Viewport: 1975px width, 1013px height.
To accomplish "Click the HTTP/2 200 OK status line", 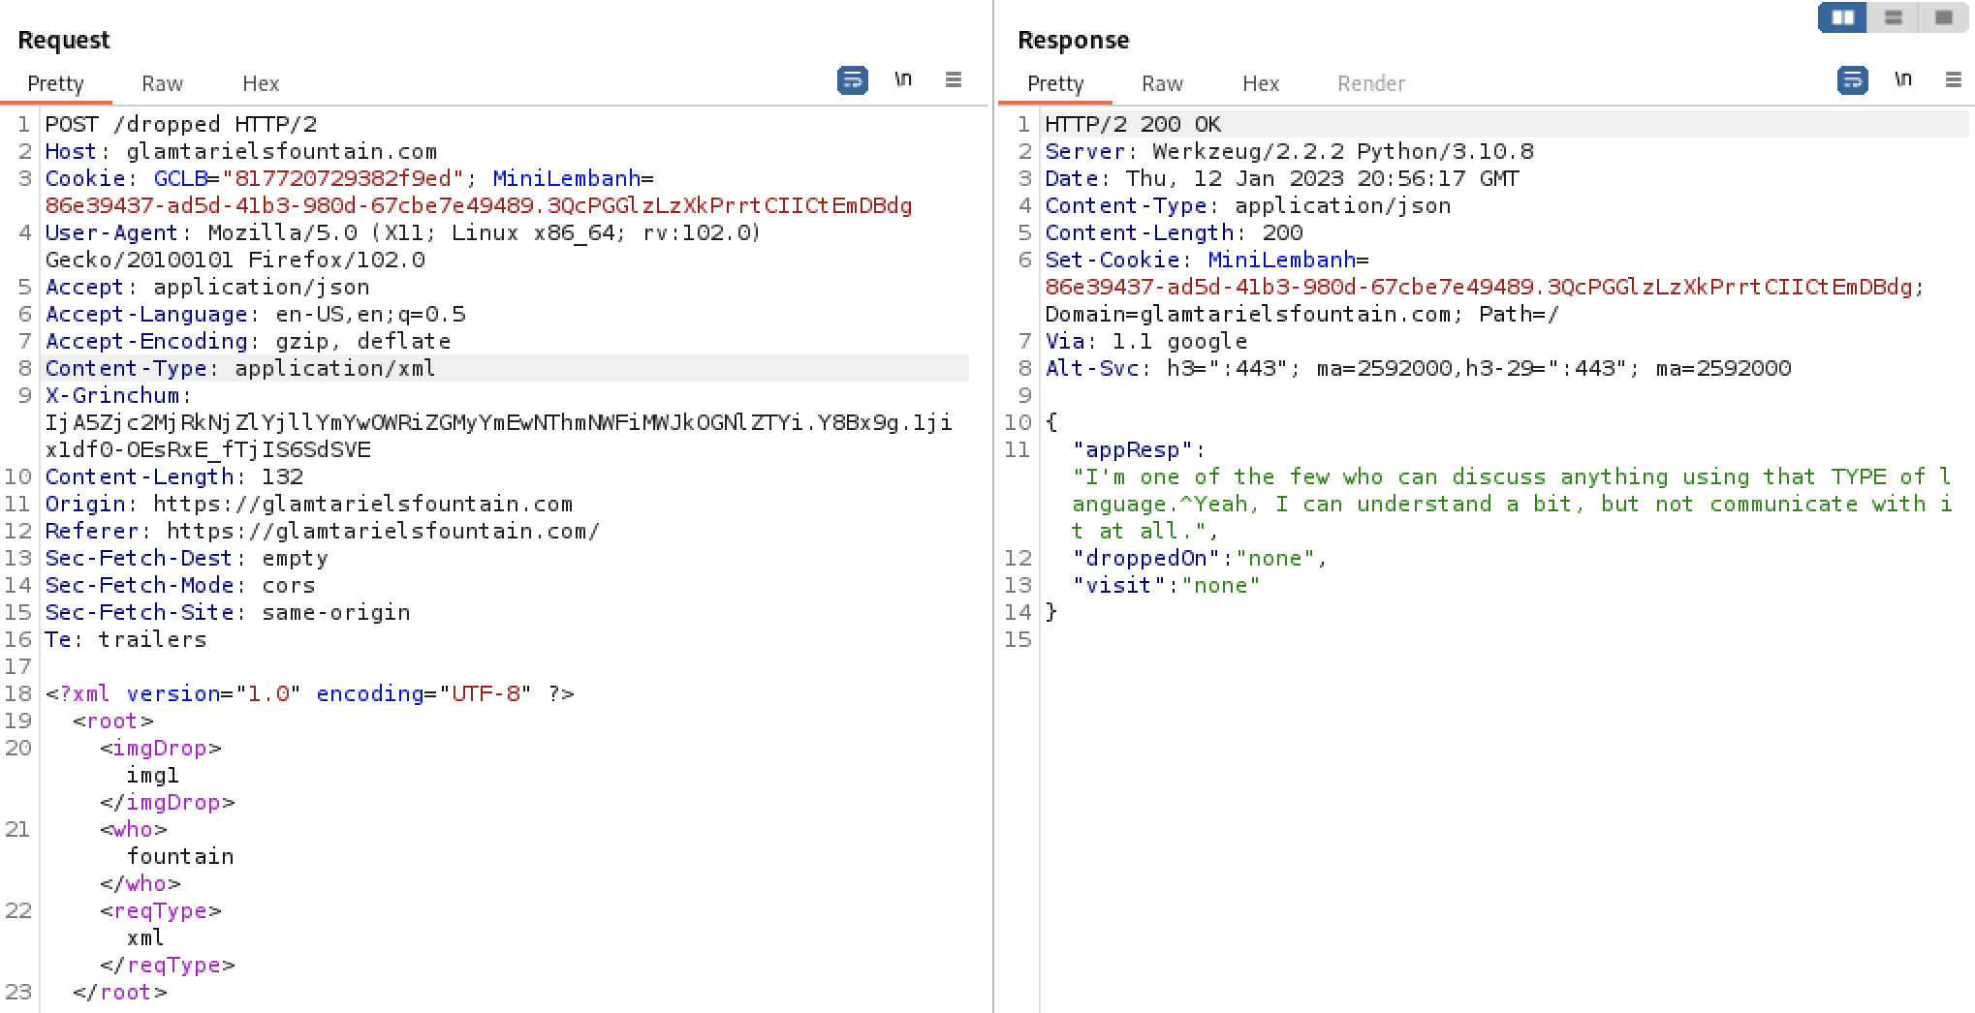I will (1133, 125).
